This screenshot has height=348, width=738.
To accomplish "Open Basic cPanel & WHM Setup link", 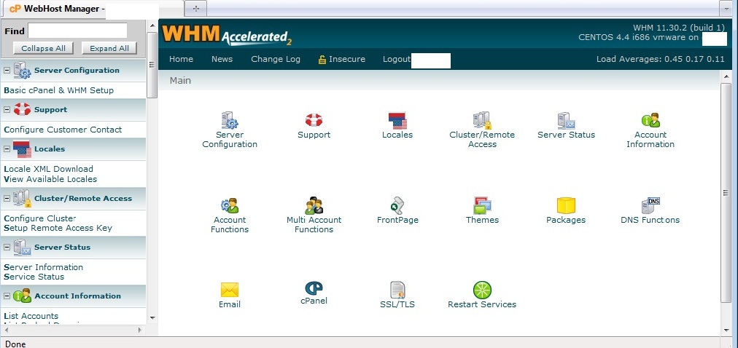I will 59,90.
